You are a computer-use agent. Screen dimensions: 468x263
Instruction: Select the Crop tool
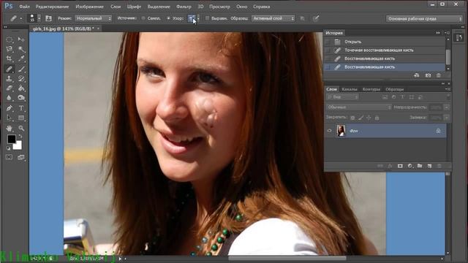tap(10, 58)
